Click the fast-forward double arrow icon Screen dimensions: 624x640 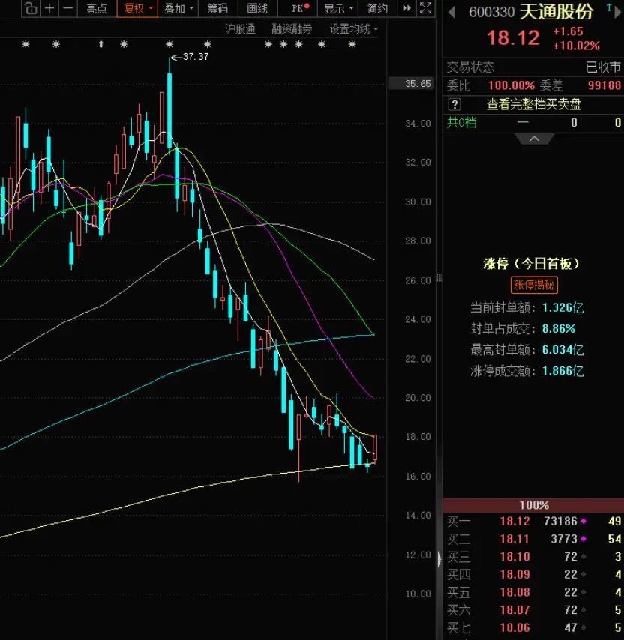[x=406, y=8]
